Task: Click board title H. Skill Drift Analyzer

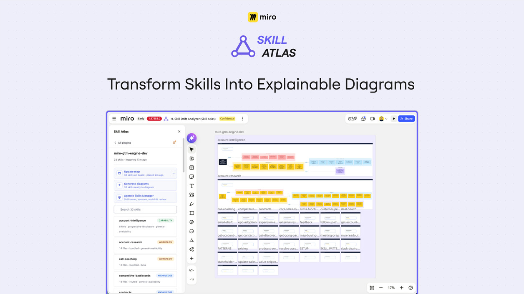Action: point(193,119)
